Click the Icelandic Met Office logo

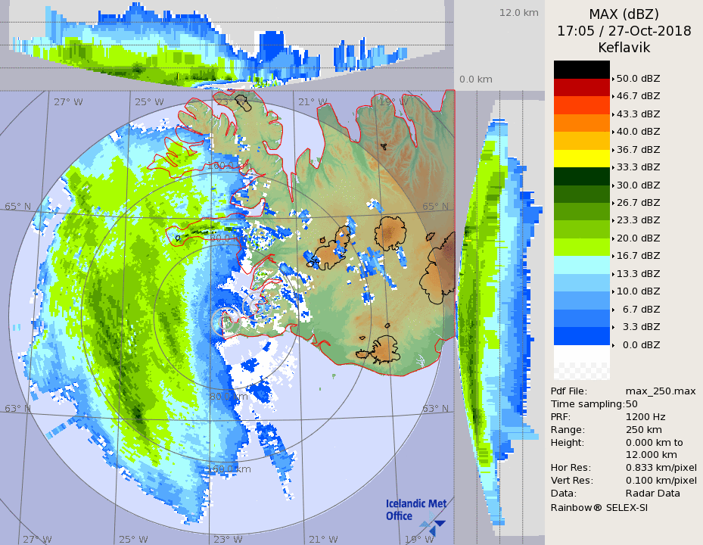pyautogui.click(x=415, y=512)
